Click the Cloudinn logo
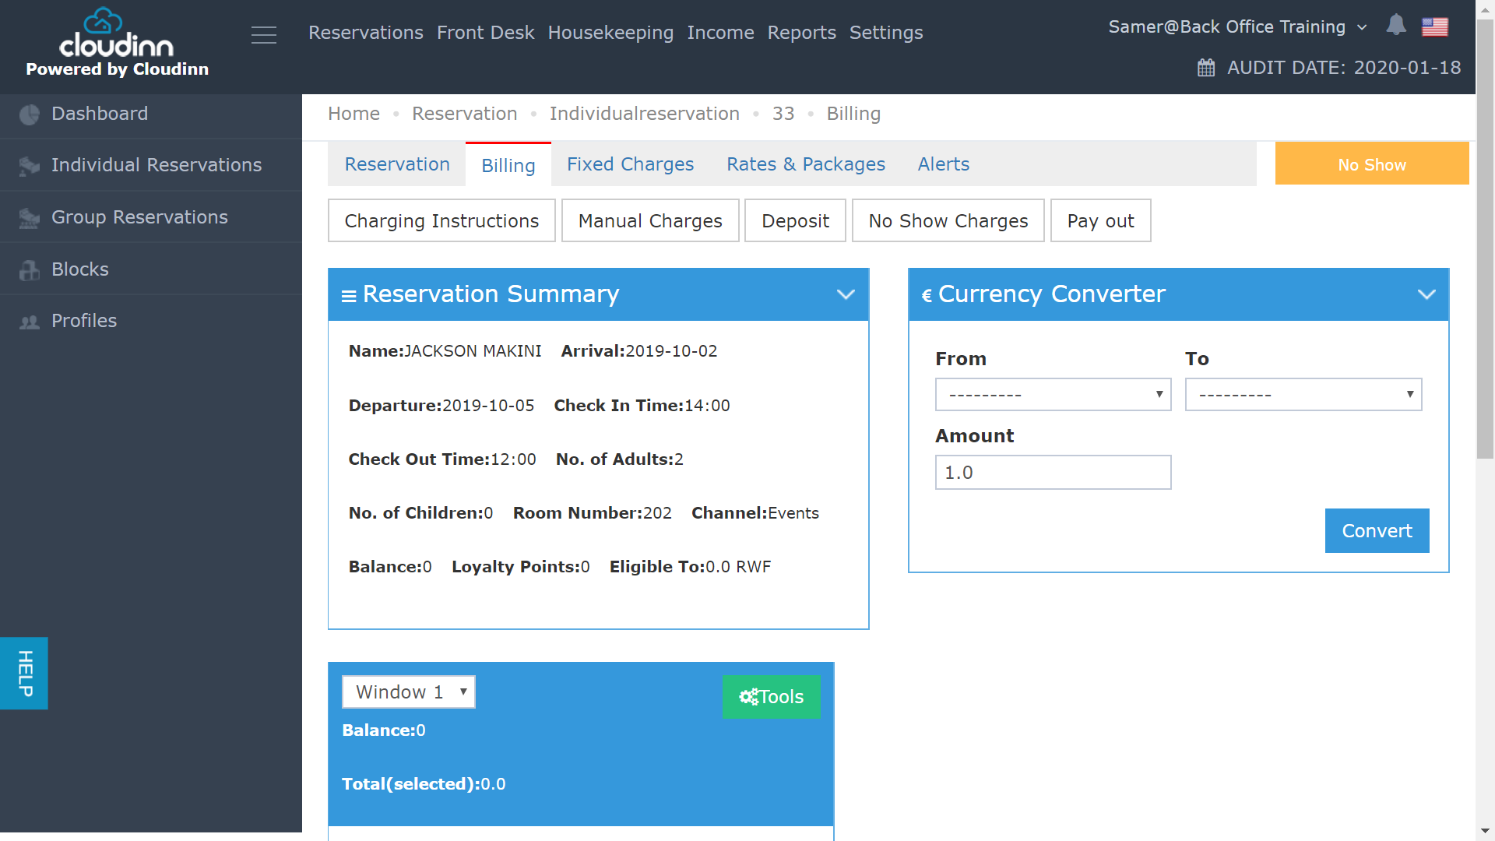The width and height of the screenshot is (1495, 841). click(x=117, y=33)
